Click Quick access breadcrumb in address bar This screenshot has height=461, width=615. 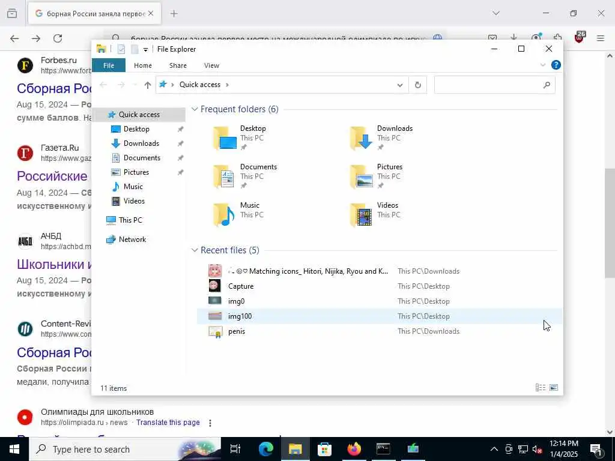pos(199,85)
